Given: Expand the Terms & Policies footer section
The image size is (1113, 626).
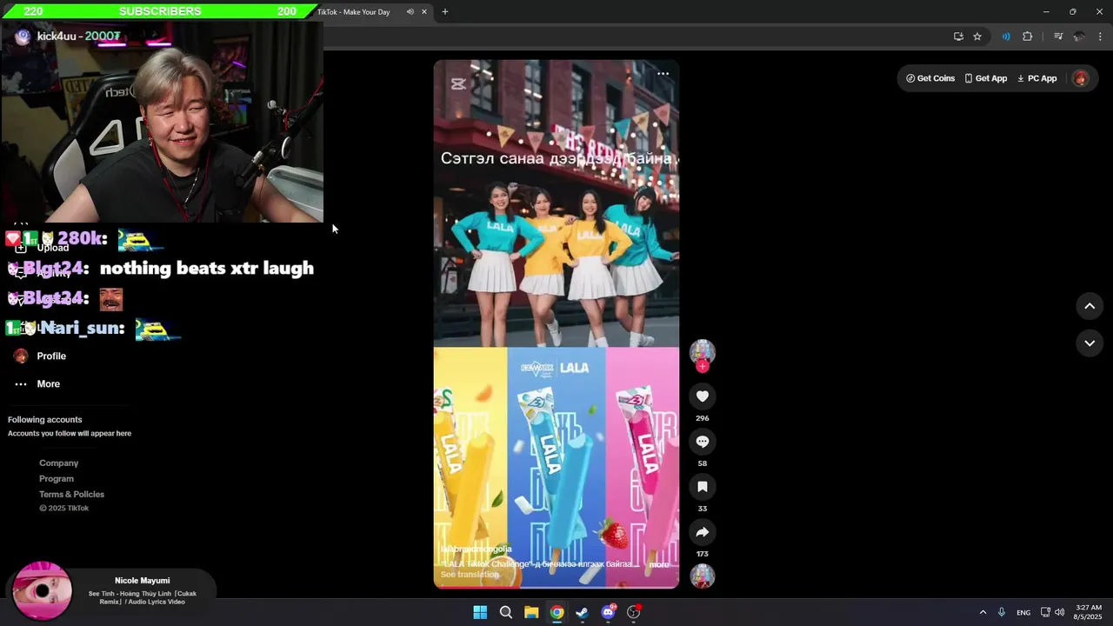Looking at the screenshot, I should (x=71, y=494).
